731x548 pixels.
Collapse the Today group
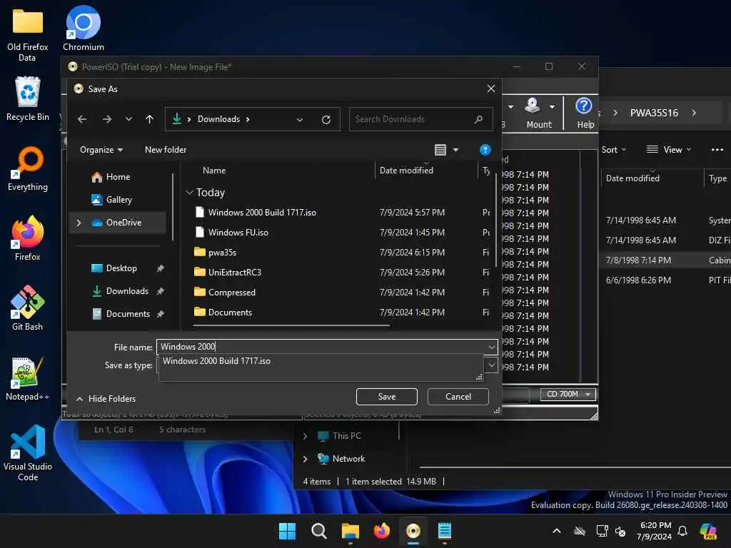point(189,193)
